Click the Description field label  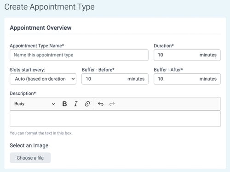23,93
